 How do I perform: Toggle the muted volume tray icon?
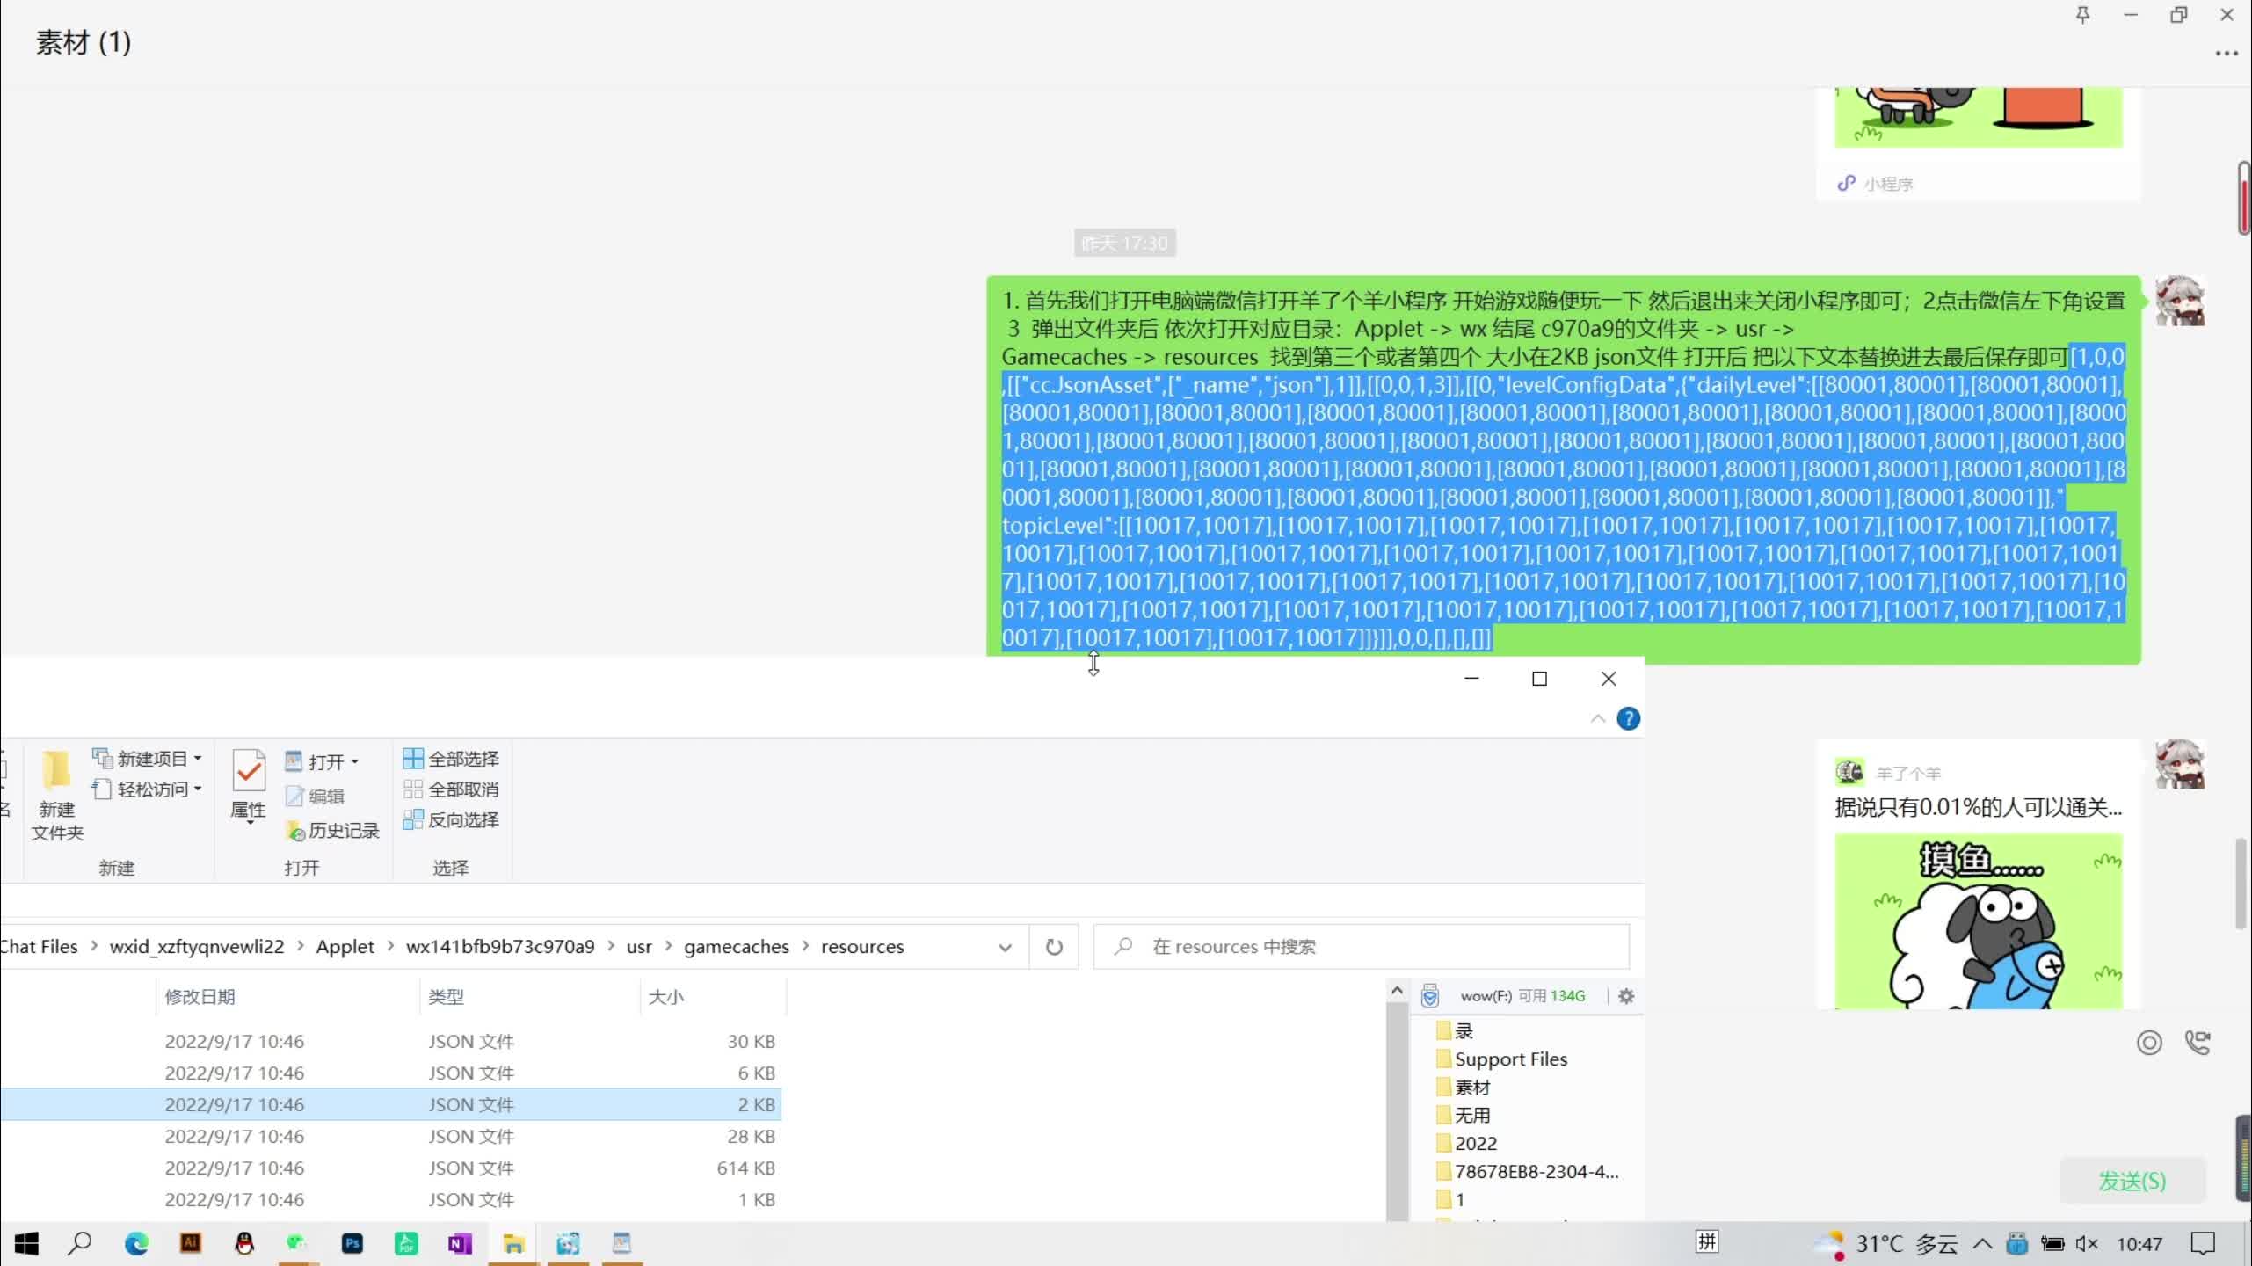tap(2087, 1243)
